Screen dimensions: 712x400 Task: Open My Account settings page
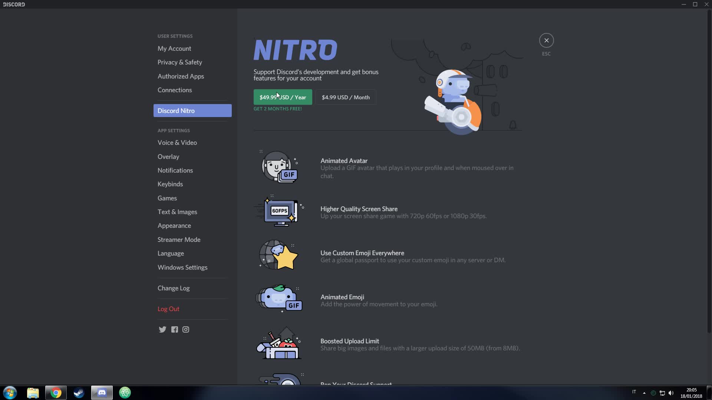174,49
